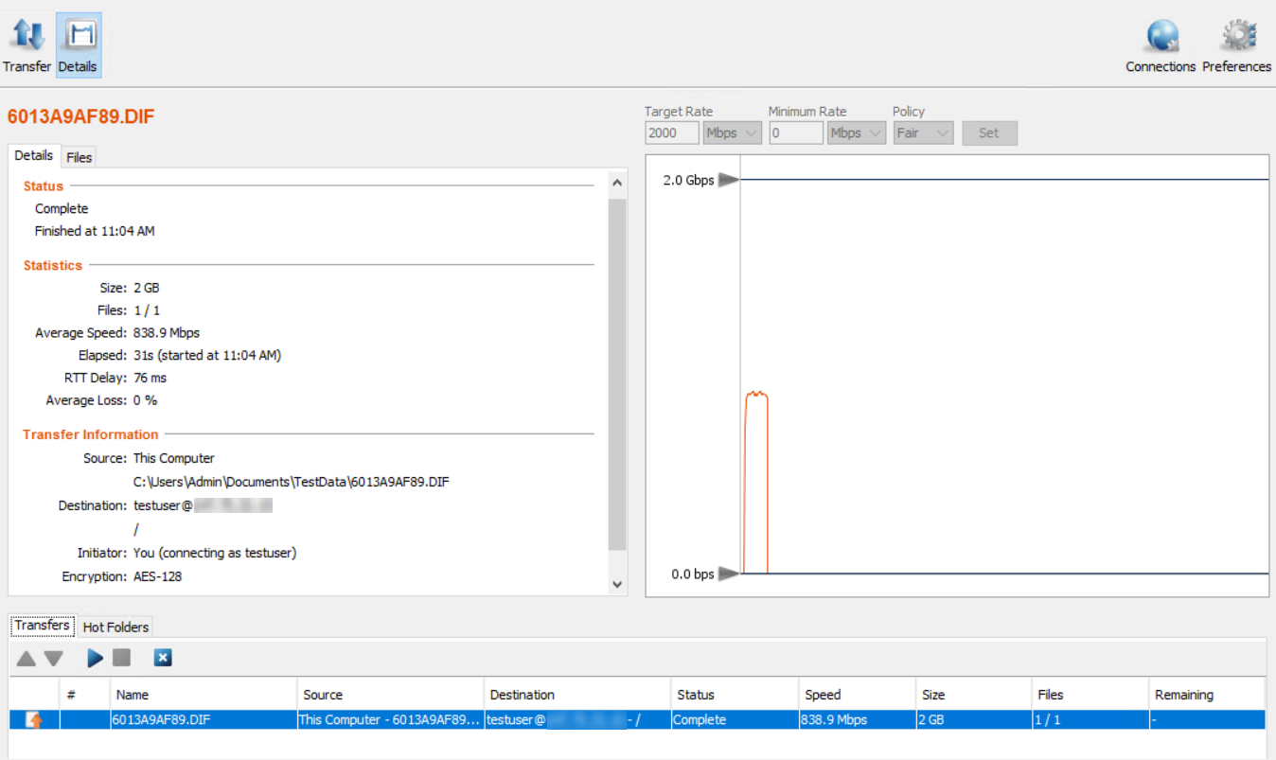The width and height of the screenshot is (1276, 760).
Task: Click the AES-128 encryption value
Action: 157,575
